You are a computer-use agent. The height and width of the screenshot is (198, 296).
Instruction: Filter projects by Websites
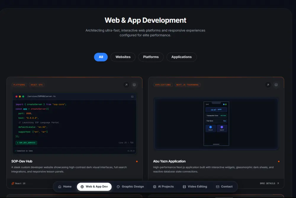click(x=123, y=57)
